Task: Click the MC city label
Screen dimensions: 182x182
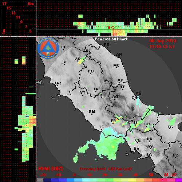Action: point(116,66)
